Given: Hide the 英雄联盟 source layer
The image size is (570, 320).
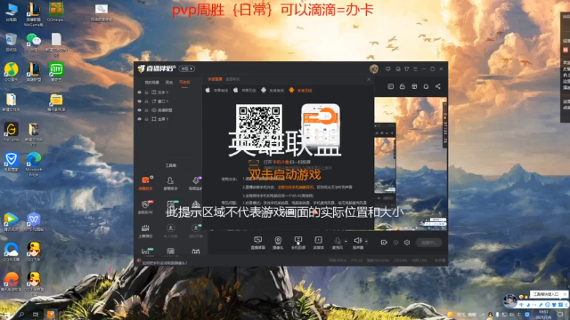Looking at the screenshot, I should [139, 110].
